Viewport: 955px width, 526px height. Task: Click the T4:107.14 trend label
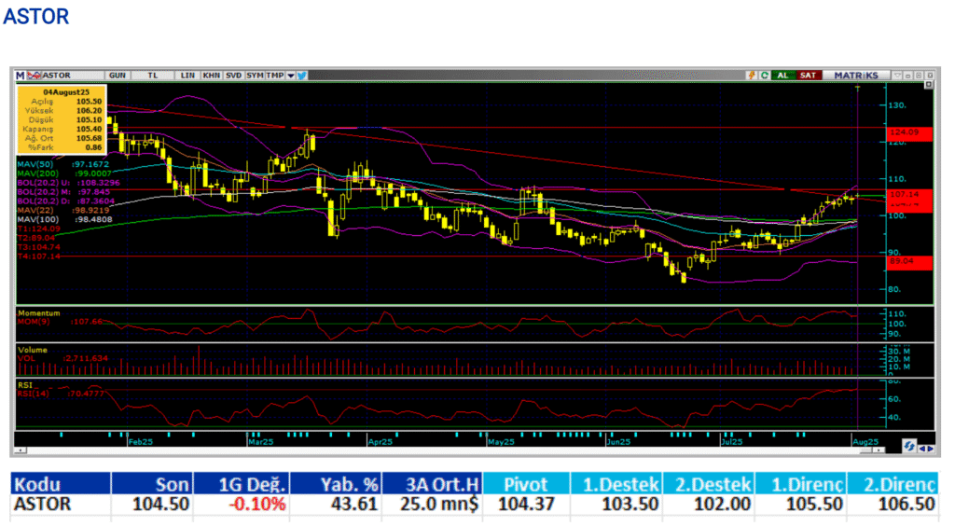[x=39, y=256]
